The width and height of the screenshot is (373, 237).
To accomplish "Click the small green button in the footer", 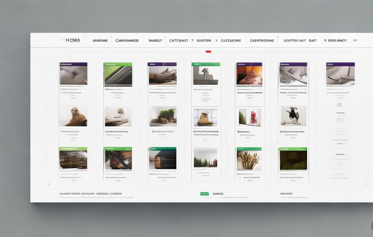I will (x=204, y=194).
